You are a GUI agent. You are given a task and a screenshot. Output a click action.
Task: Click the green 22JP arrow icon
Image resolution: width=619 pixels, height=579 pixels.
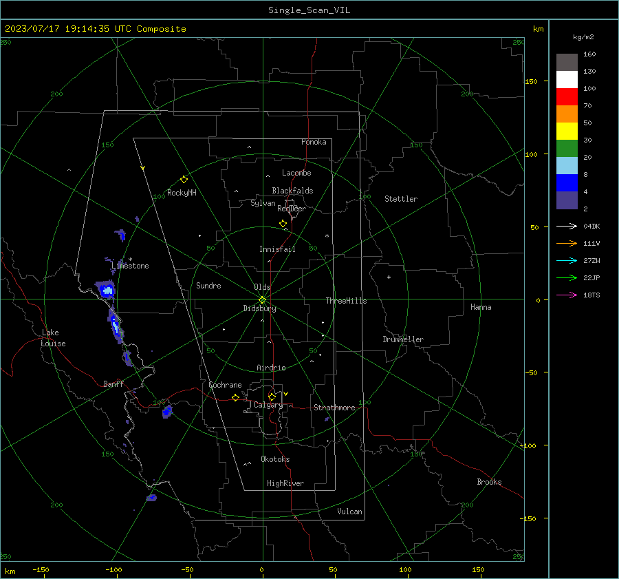[x=567, y=278]
